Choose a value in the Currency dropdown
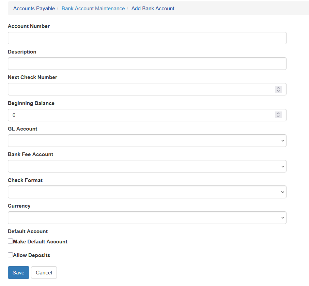Viewport: 309px width, 286px height. 147,217
